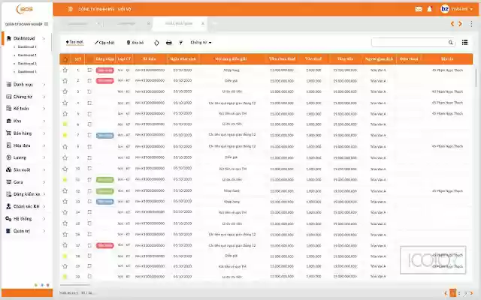The width and height of the screenshot is (481, 300).
Task: Click Xóa bỏ button
Action: (x=135, y=43)
